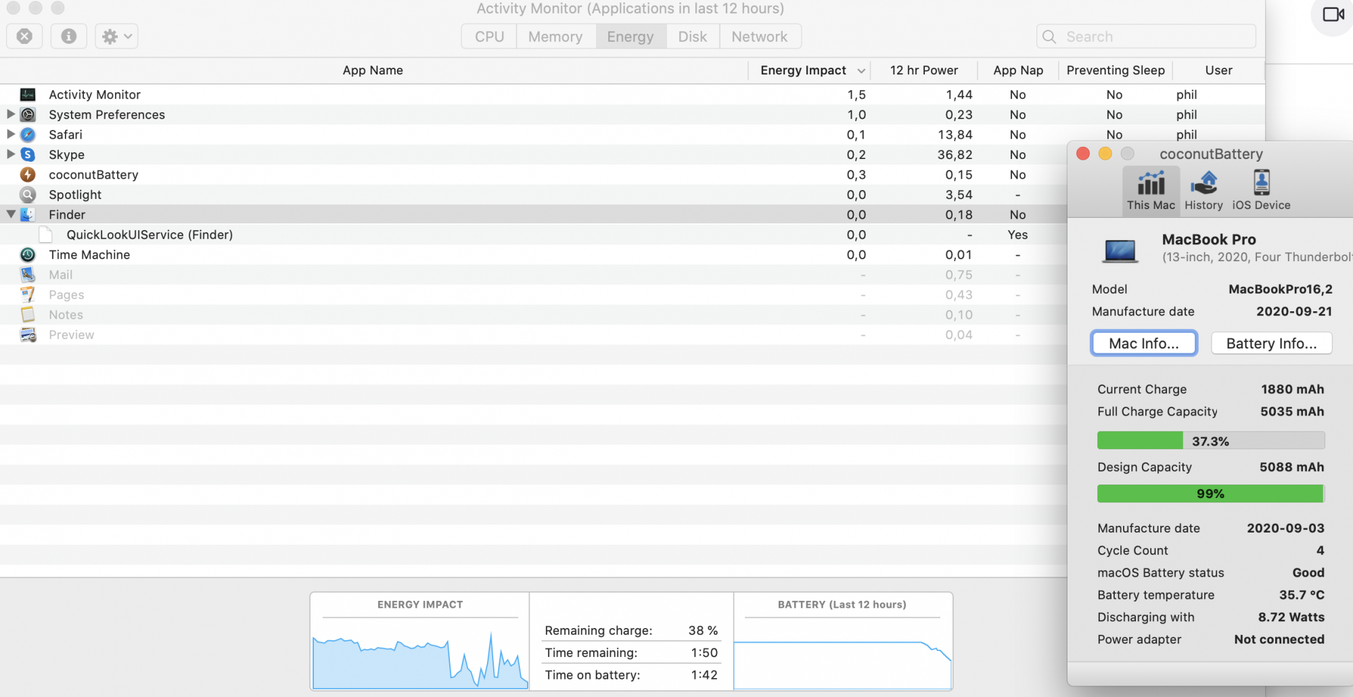Open iOS Device tab in coconutBattery
This screenshot has height=697, width=1353.
1261,191
